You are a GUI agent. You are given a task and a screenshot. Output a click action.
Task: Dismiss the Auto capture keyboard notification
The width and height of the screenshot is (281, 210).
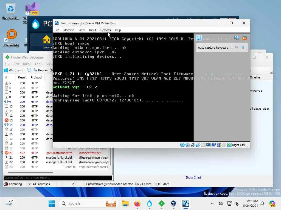pos(243,47)
